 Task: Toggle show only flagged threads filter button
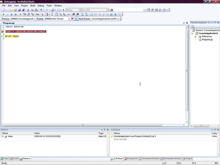pyautogui.click(x=76, y=19)
